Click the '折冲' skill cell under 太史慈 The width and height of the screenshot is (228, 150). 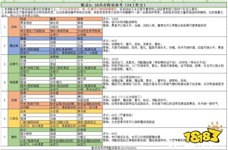click(63, 115)
